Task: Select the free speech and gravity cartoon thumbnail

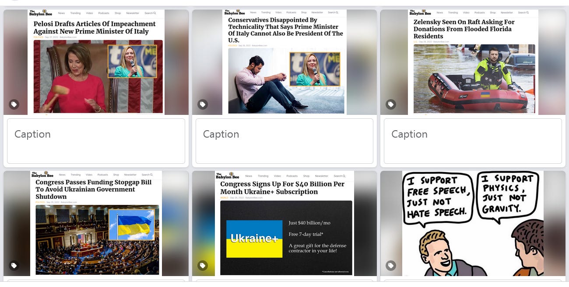Action: (473, 223)
